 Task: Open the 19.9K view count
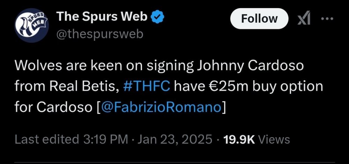tap(240, 140)
